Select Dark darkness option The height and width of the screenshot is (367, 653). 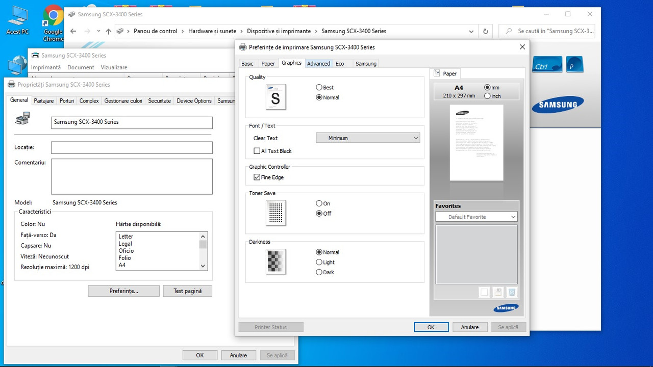pyautogui.click(x=325, y=272)
